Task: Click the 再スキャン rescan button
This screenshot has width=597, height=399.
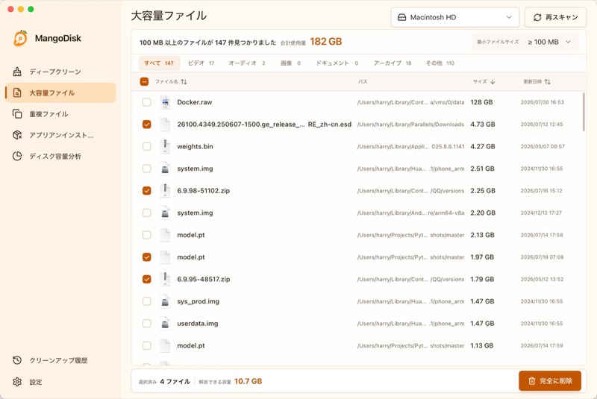Action: [555, 17]
